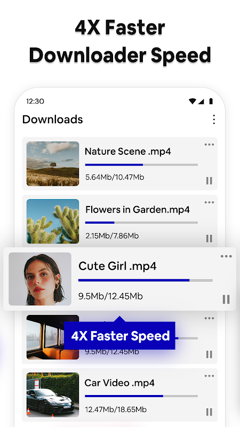Tap the 12:30 clock in status bar

coord(35,101)
